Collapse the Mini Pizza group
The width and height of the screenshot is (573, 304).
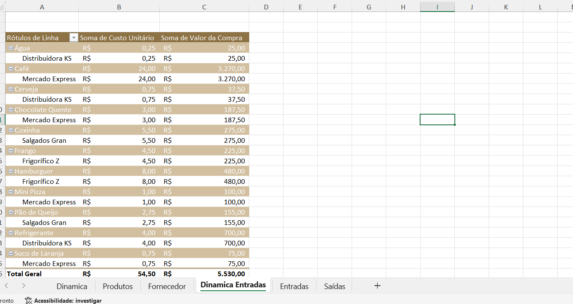pyautogui.click(x=11, y=192)
